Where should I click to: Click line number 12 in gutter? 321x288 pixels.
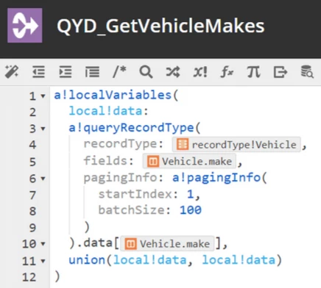29,277
